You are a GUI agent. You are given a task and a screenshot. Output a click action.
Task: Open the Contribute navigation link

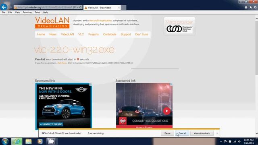(110, 34)
